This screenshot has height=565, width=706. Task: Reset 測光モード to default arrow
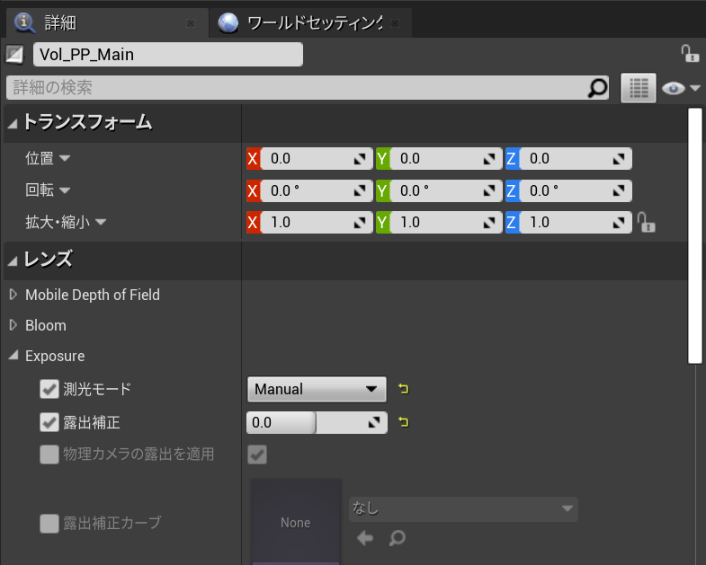404,388
